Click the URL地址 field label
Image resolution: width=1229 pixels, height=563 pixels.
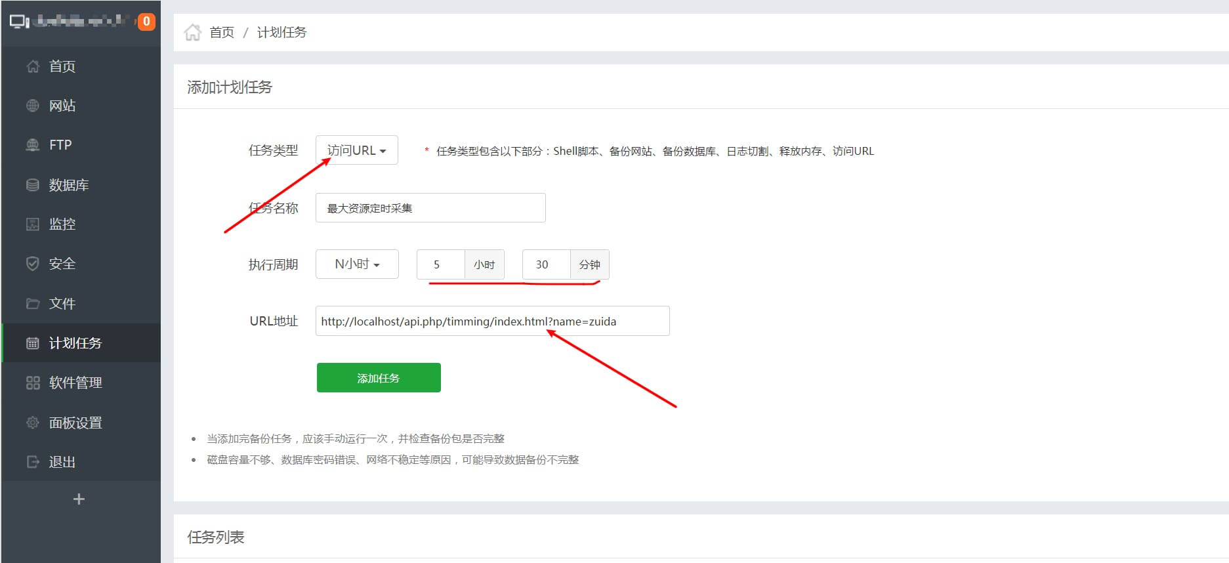274,321
